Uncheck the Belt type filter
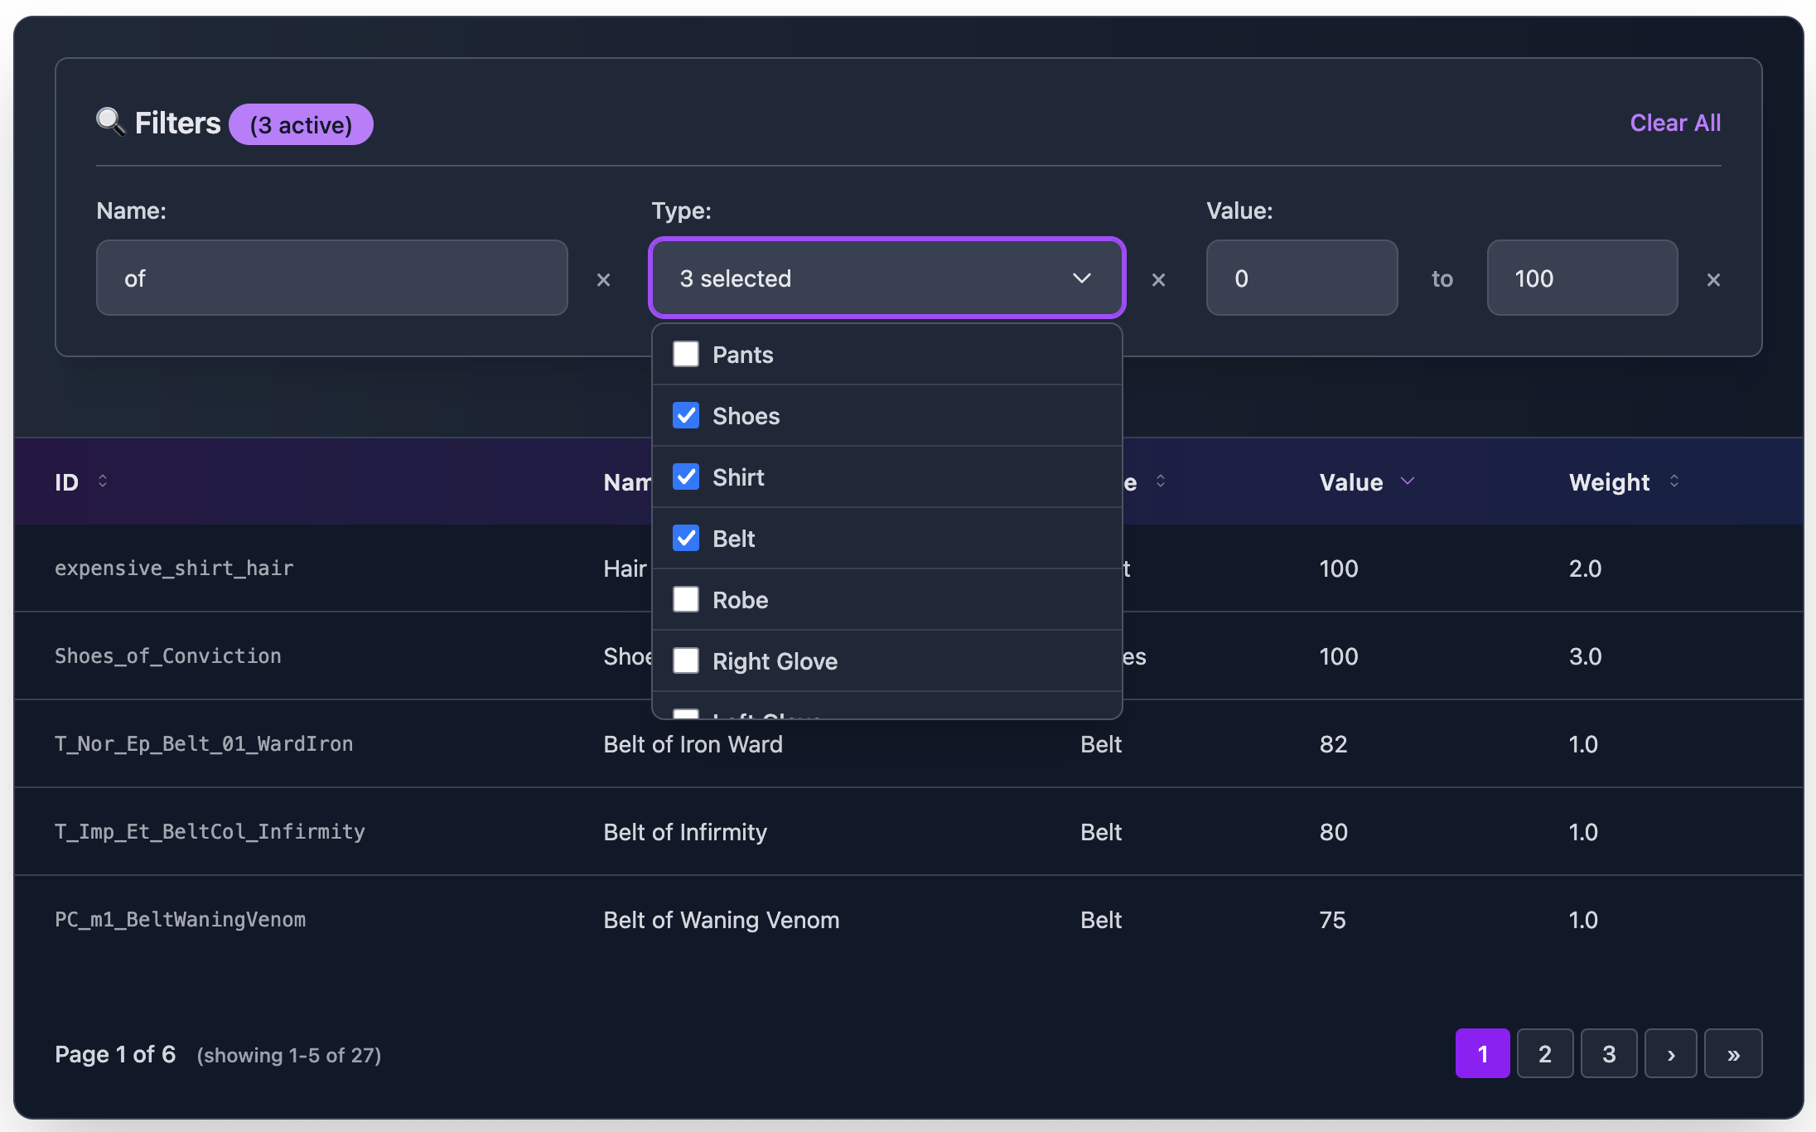 (685, 538)
